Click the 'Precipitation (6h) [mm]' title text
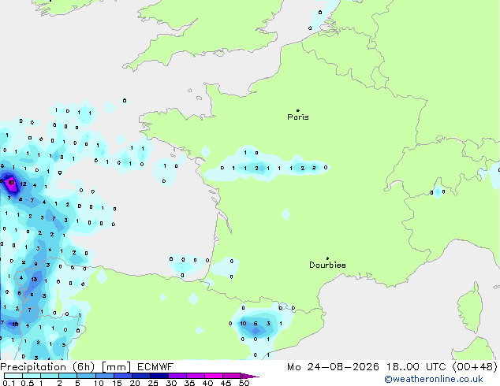Image resolution: width=500 pixels, height=386 pixels. (65, 367)
